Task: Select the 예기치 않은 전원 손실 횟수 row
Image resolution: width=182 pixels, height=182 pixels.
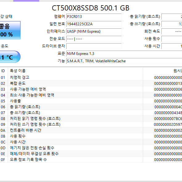Action: point(91,148)
